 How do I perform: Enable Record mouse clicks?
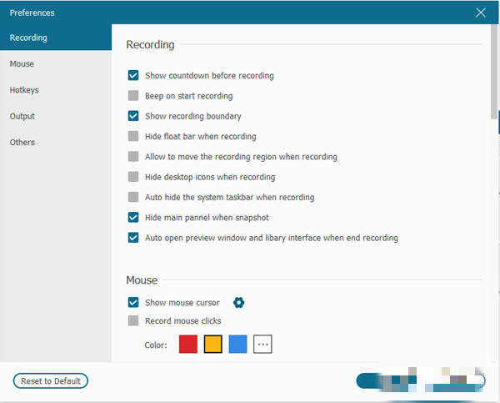pyautogui.click(x=133, y=320)
